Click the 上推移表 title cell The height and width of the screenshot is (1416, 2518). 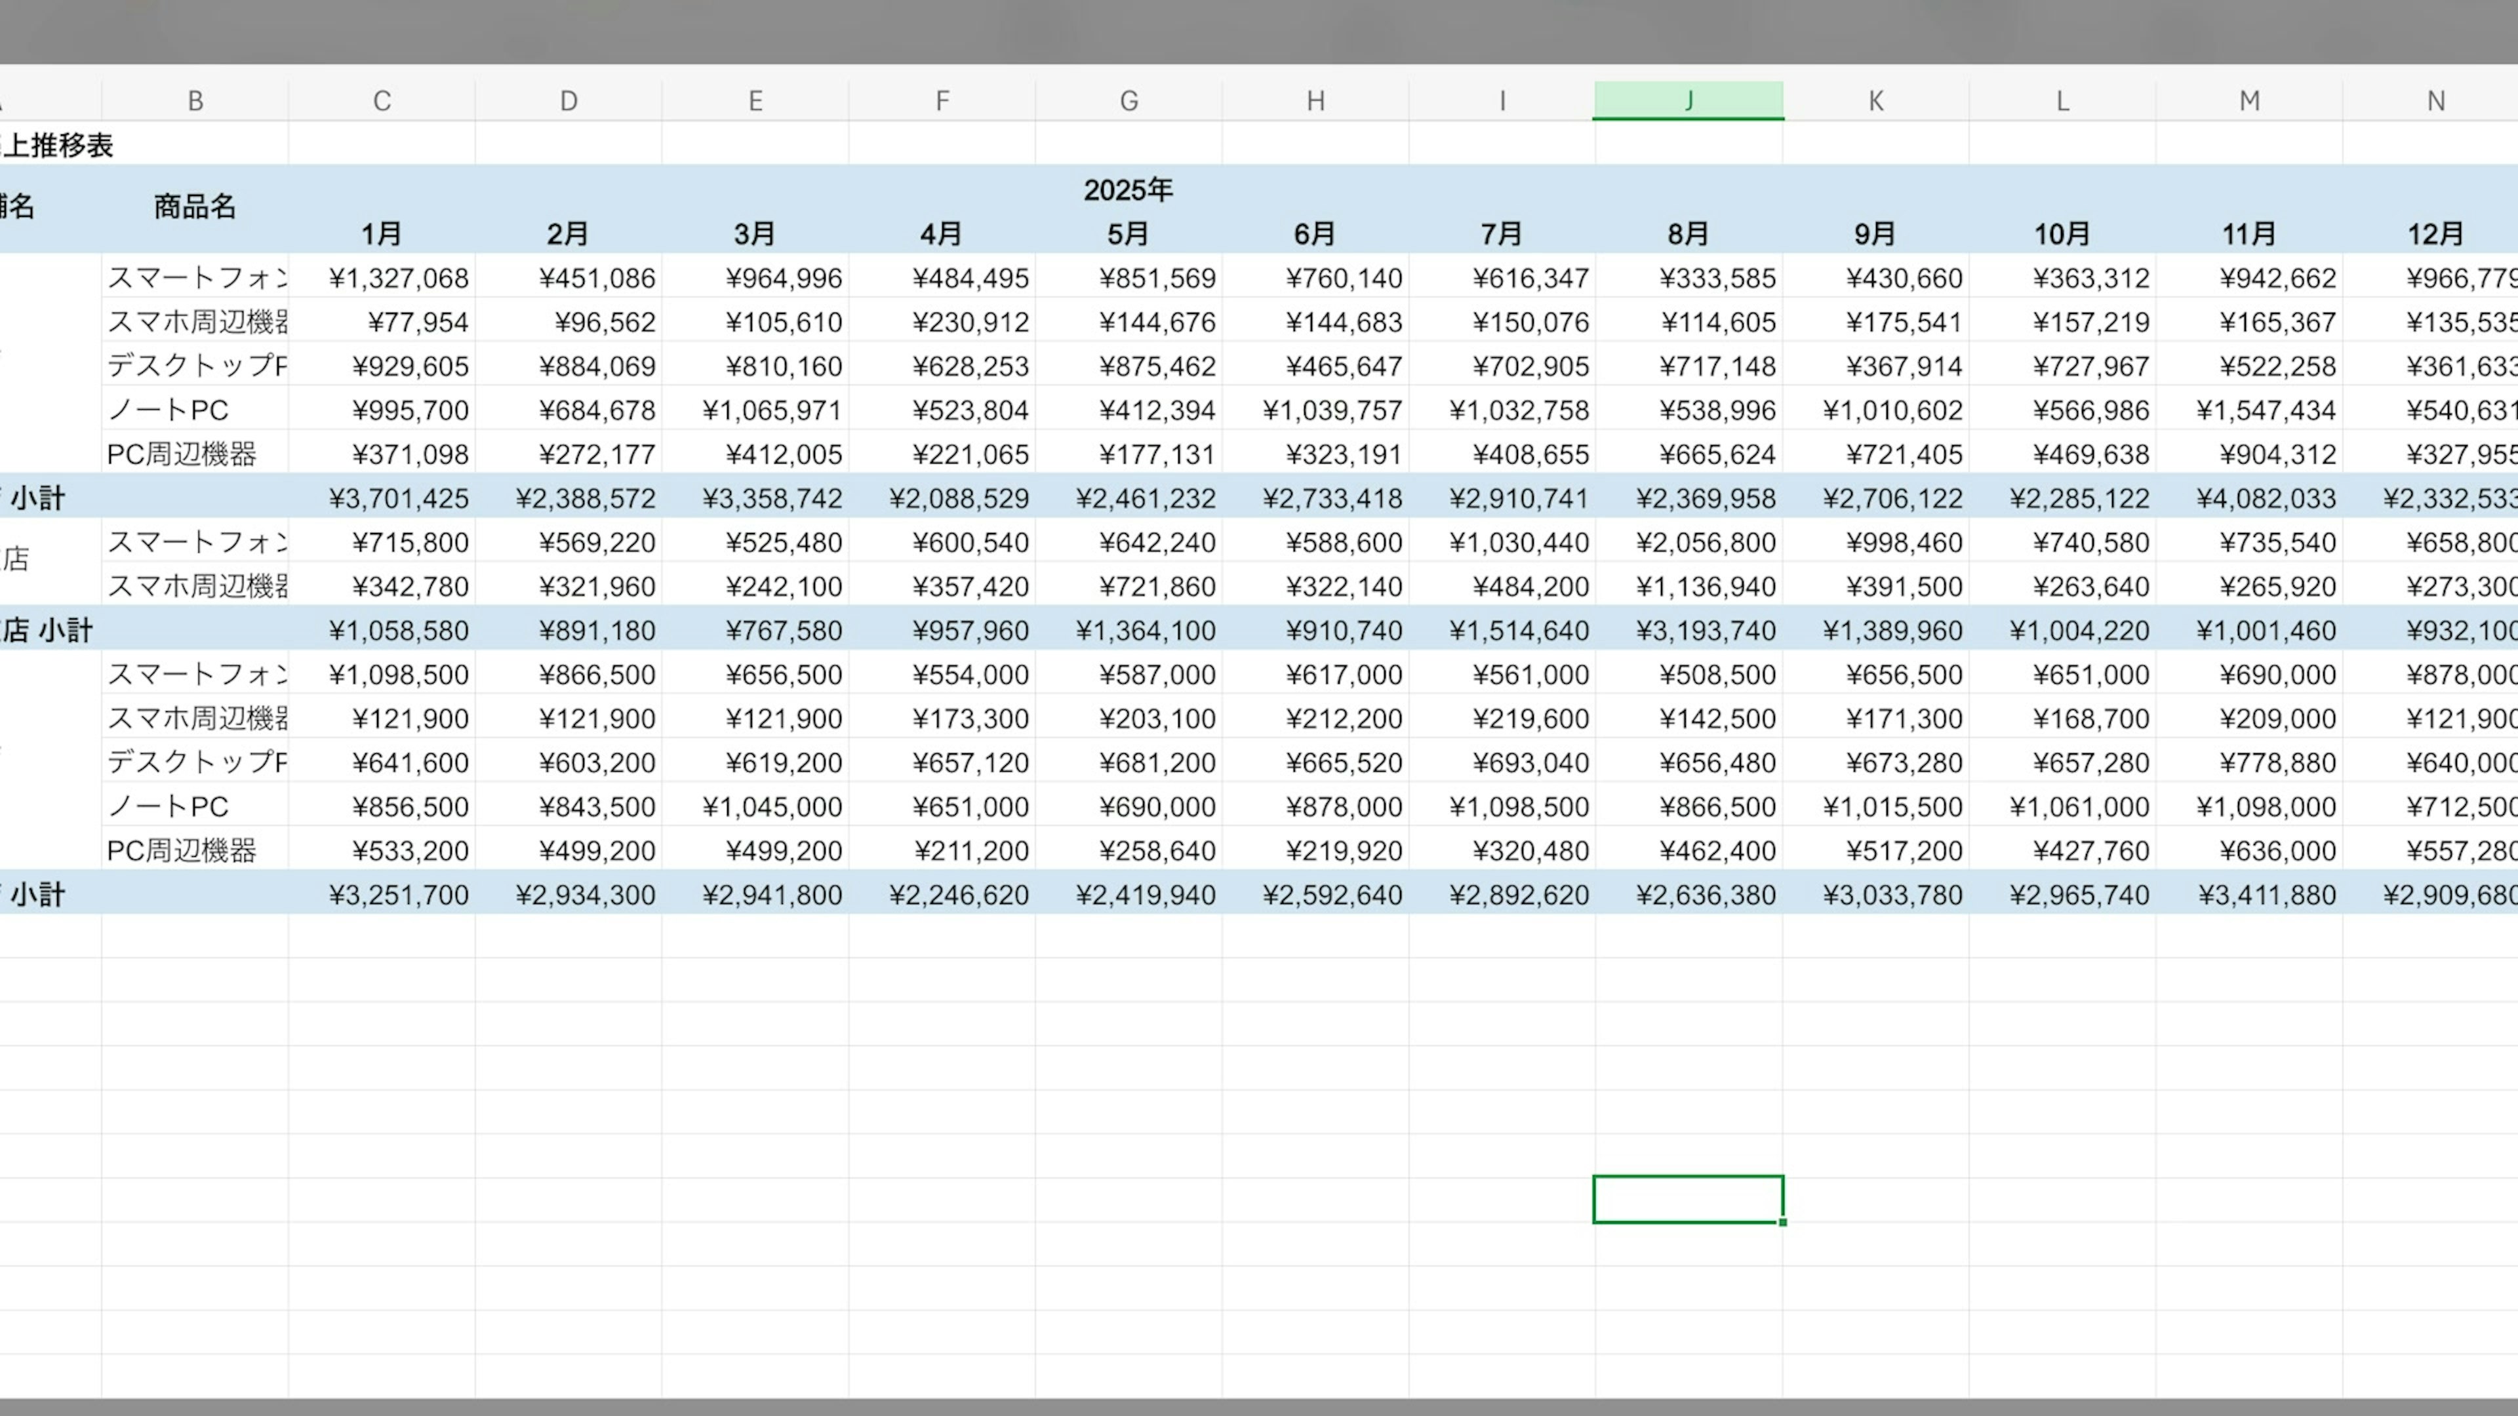58,146
